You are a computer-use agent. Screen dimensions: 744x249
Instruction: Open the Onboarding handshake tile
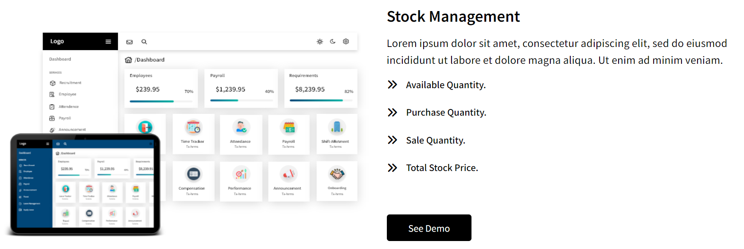[337, 174]
